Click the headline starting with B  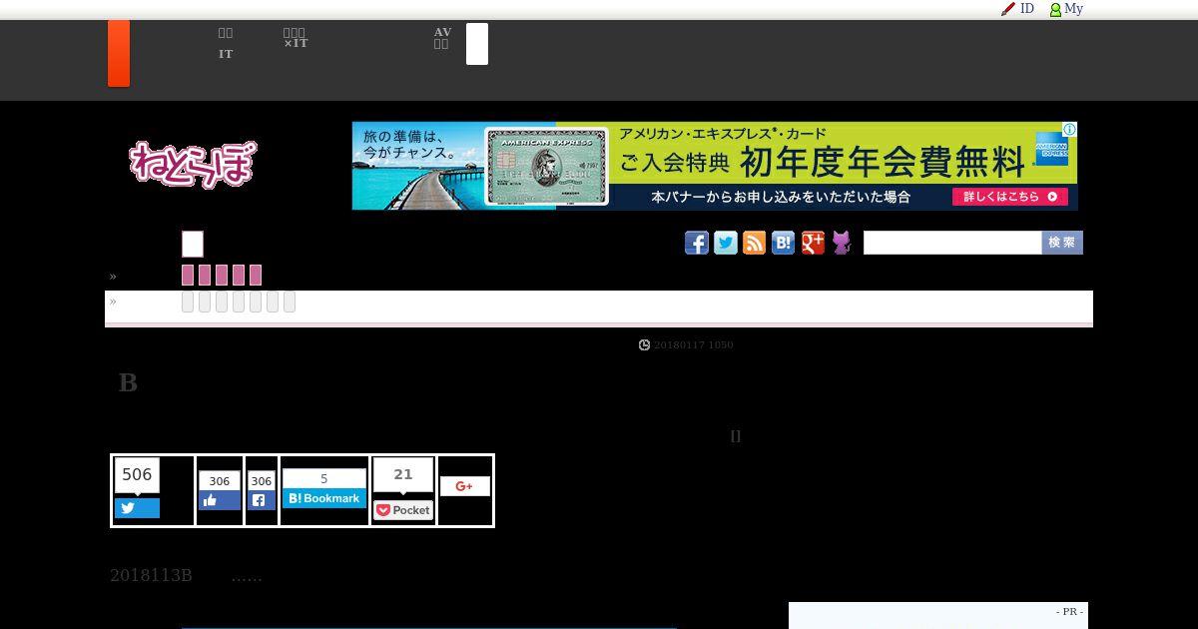pos(128,382)
